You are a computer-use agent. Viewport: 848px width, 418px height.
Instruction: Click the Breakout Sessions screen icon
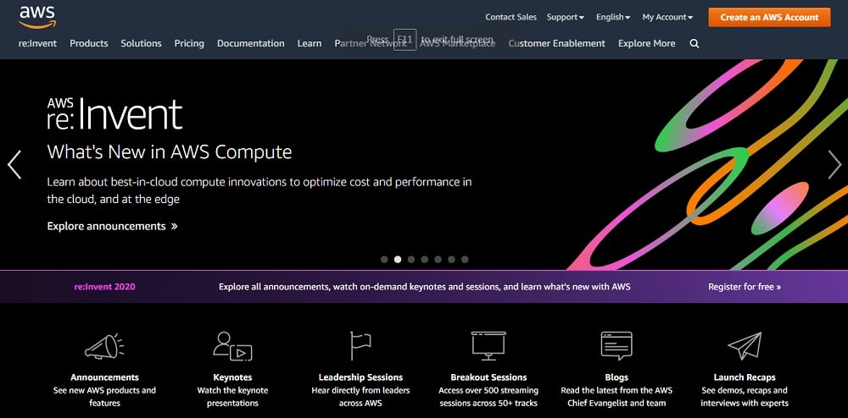click(x=488, y=346)
